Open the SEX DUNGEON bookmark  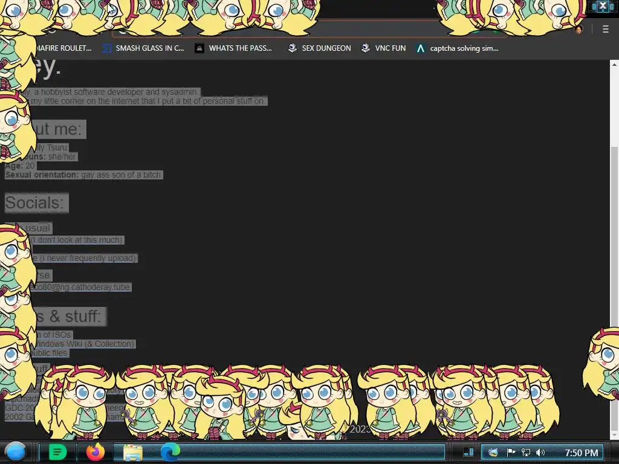point(320,48)
